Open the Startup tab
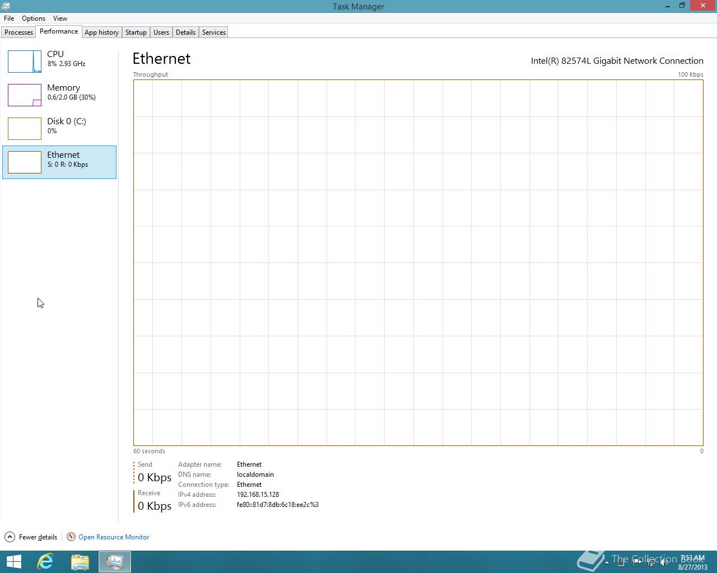Screen dimensions: 717x573 pos(136,32)
